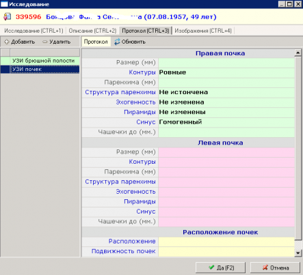The image size is (303, 275).
Task: Click the Исследование window title icon
Action: (4, 4)
